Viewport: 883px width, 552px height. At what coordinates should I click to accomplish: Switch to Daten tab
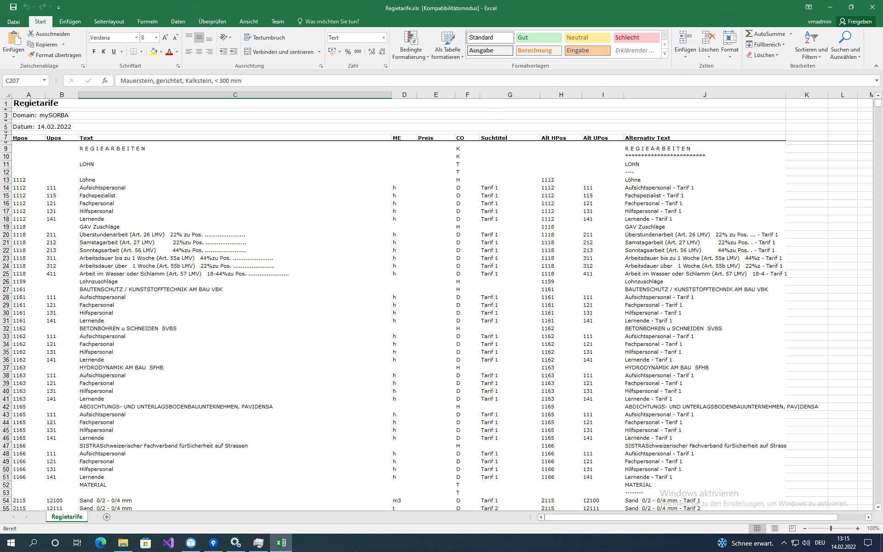click(178, 22)
